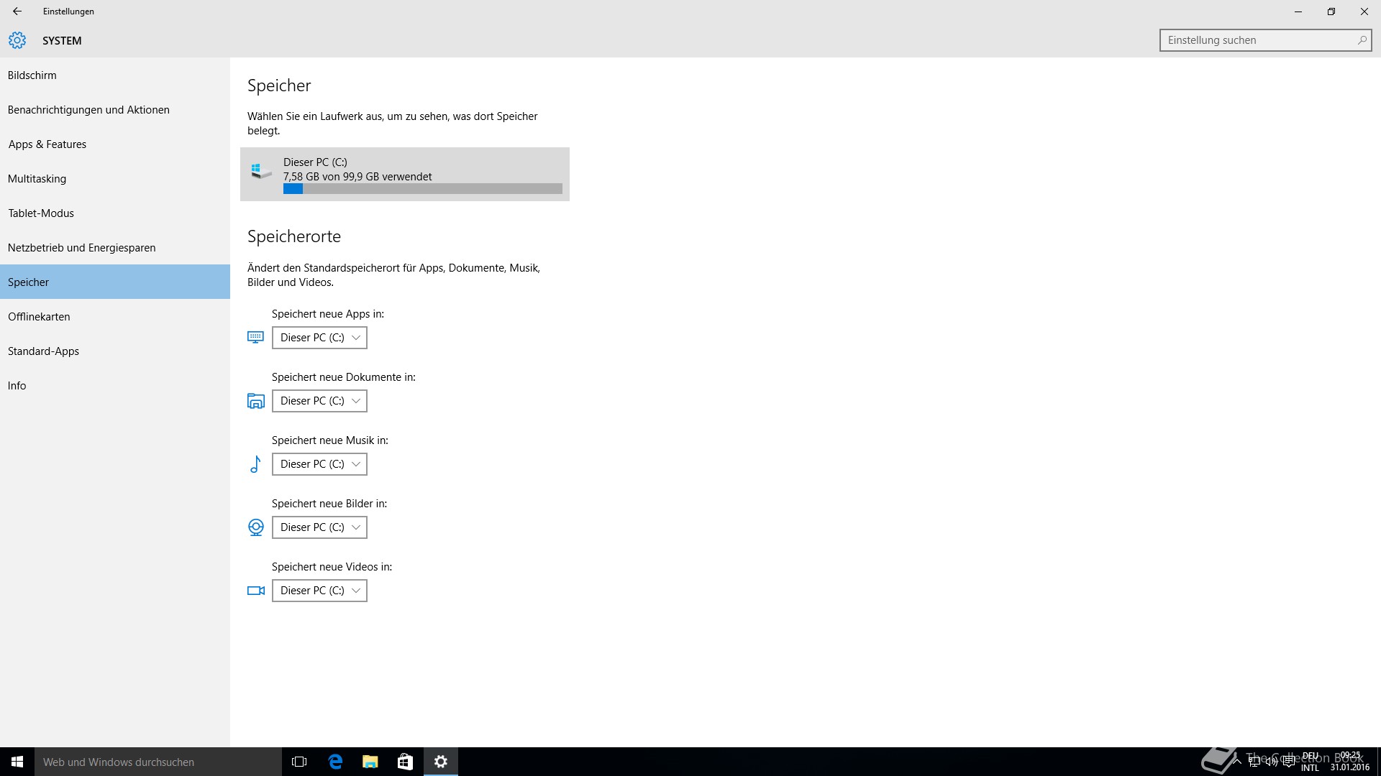
Task: Click the Speichert neue Bilder in label
Action: click(x=329, y=504)
